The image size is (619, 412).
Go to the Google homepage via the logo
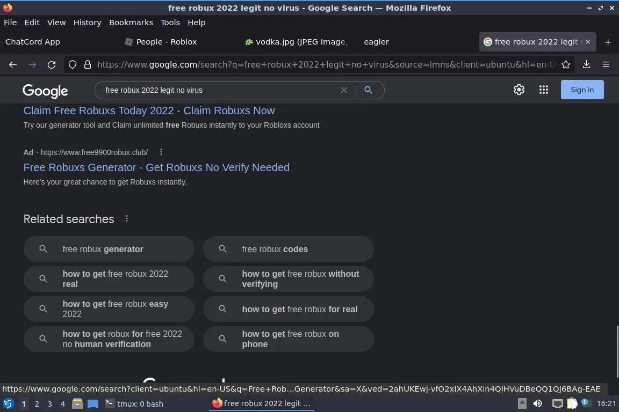(45, 91)
